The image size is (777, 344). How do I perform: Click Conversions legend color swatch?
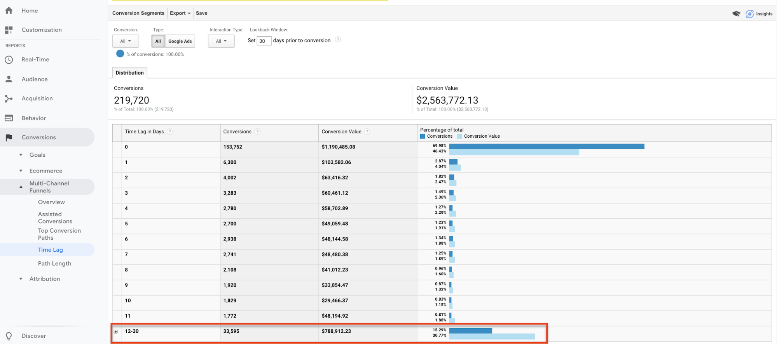click(423, 137)
